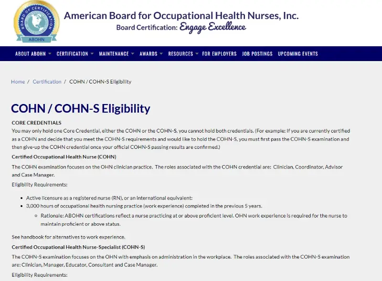Open the MAINTENANCE dropdown menu
This screenshot has height=281, width=382.
(x=115, y=53)
